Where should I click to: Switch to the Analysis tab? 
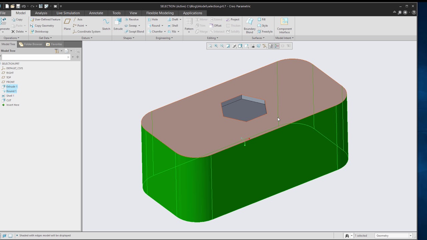[41, 13]
